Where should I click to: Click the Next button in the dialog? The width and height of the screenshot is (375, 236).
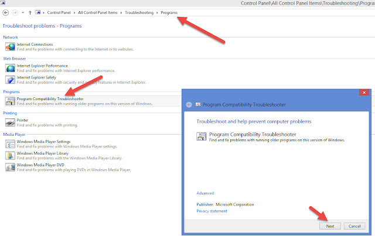tap(330, 226)
